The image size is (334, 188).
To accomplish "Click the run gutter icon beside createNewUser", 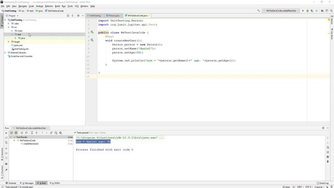I will [92, 40].
